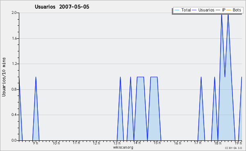Click the '17 h' x-axis label

coord(198,143)
